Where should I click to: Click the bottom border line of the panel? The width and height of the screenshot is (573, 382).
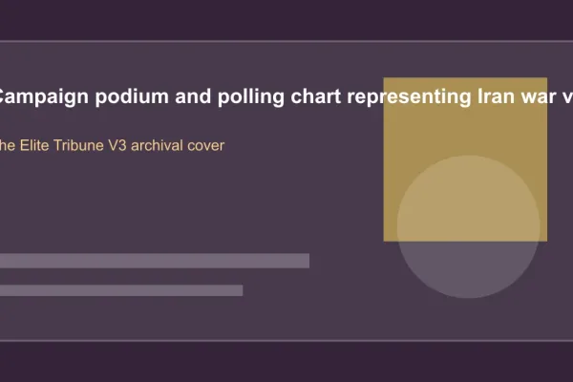click(286, 341)
